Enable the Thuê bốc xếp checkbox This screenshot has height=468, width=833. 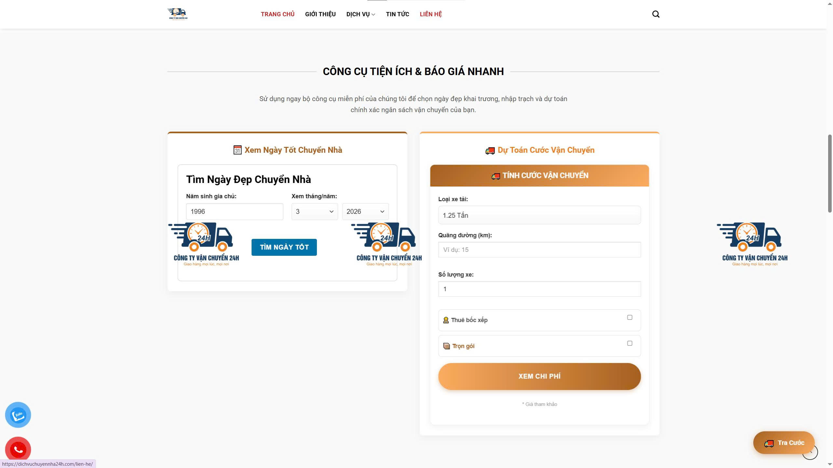click(630, 317)
